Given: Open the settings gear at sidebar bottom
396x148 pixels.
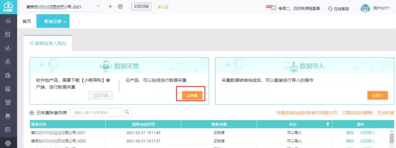Looking at the screenshot, I should point(8,143).
